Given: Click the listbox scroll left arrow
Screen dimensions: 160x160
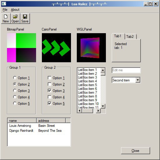Looking at the screenshot, I should click(x=80, y=111).
